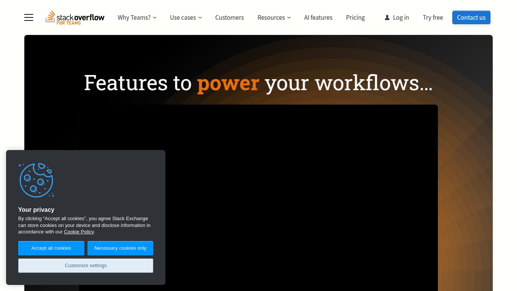Open the hamburger navigation menu
The width and height of the screenshot is (517, 291).
[x=28, y=17]
